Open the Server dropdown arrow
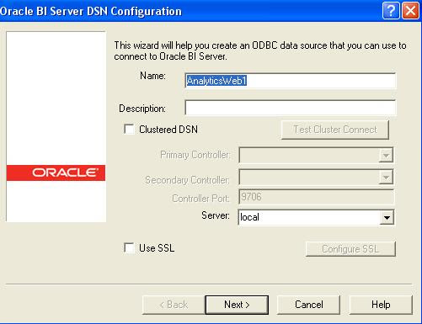 387,217
